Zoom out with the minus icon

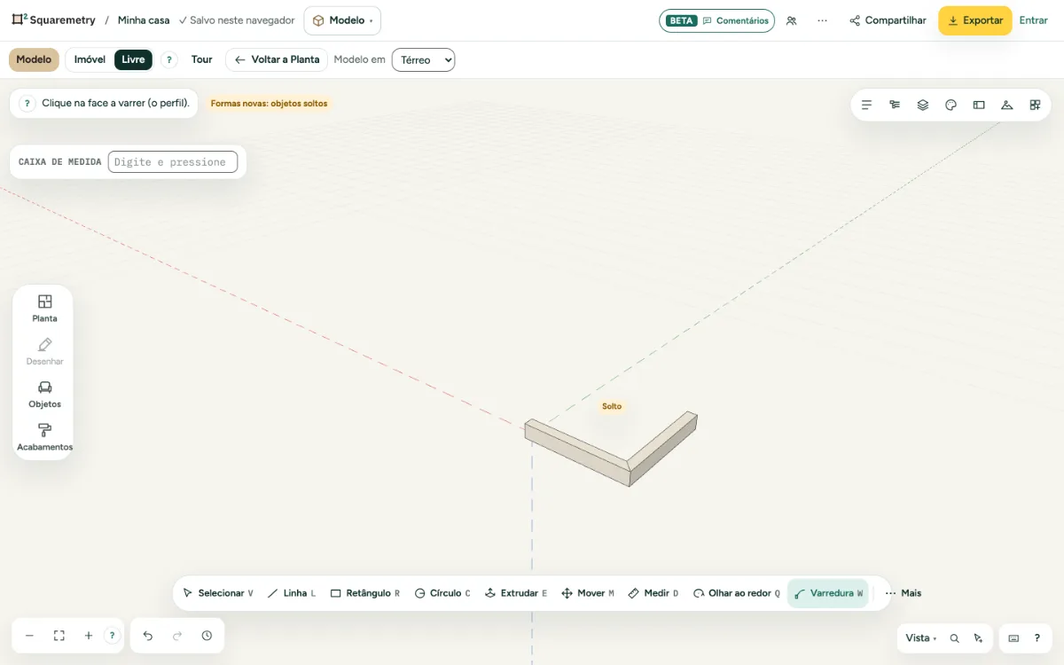point(29,636)
